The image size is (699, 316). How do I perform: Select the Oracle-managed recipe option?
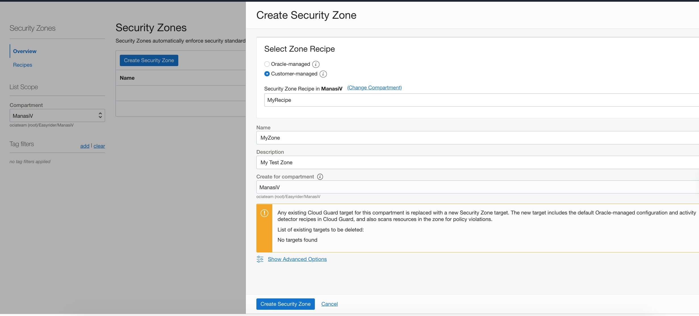[x=267, y=64]
